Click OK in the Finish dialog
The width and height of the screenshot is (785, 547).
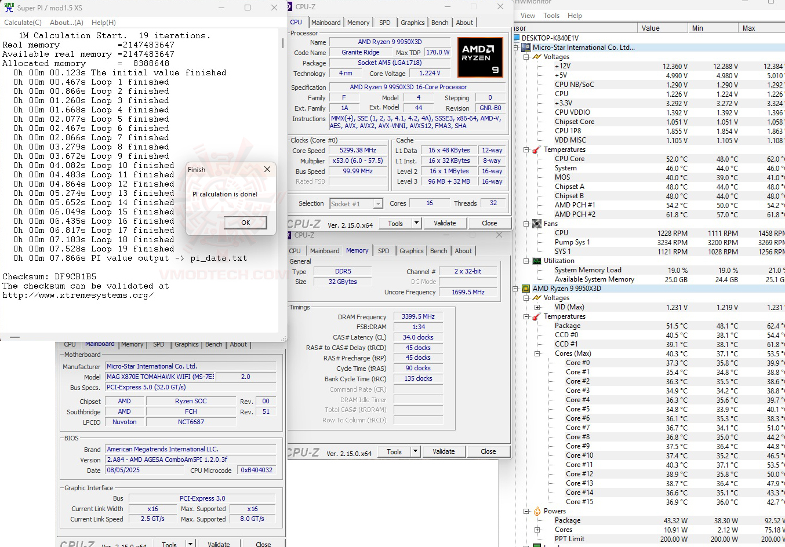click(245, 223)
